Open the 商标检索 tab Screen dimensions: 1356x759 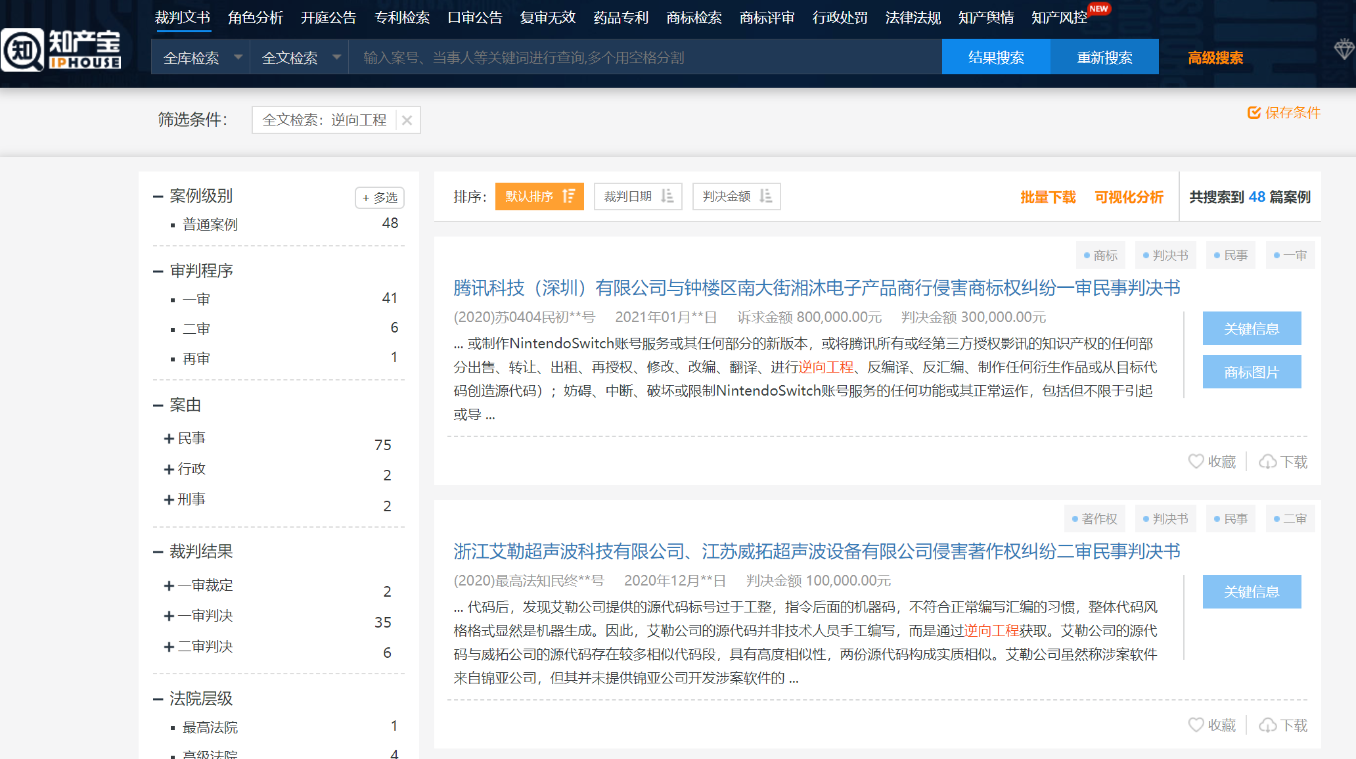[693, 18]
